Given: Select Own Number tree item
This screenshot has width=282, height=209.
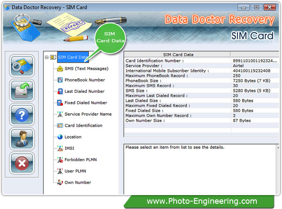Looking at the screenshot, I should click(78, 182).
